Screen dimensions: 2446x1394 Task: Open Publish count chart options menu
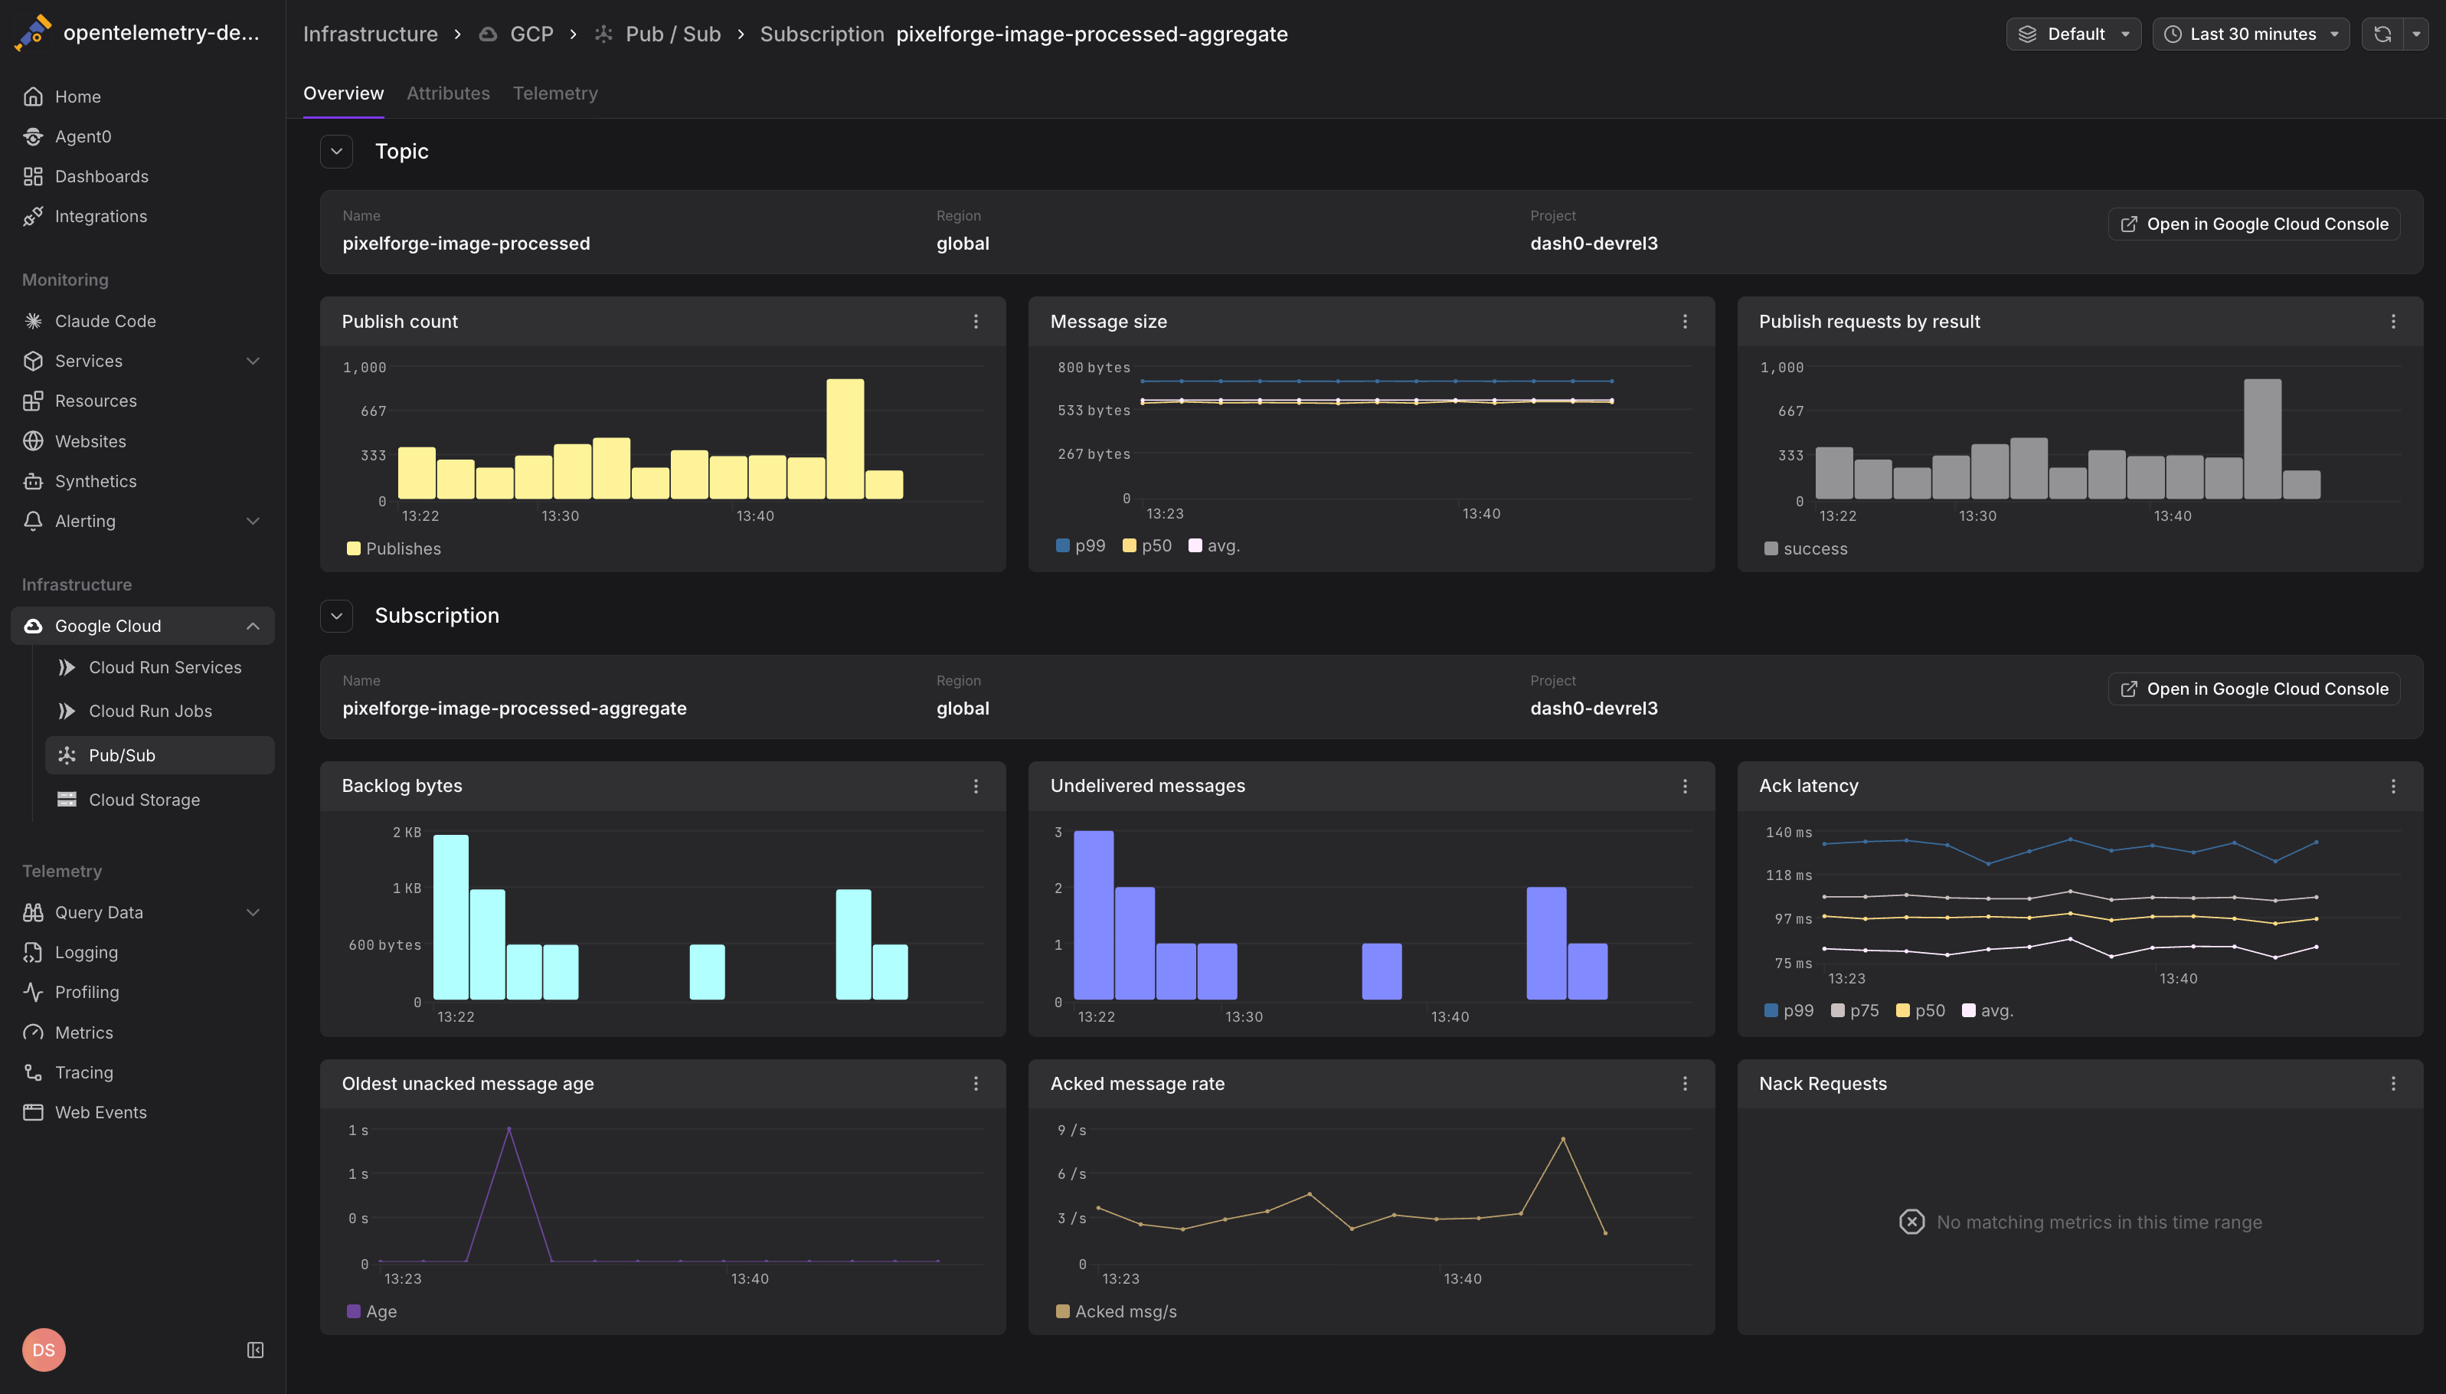point(976,322)
